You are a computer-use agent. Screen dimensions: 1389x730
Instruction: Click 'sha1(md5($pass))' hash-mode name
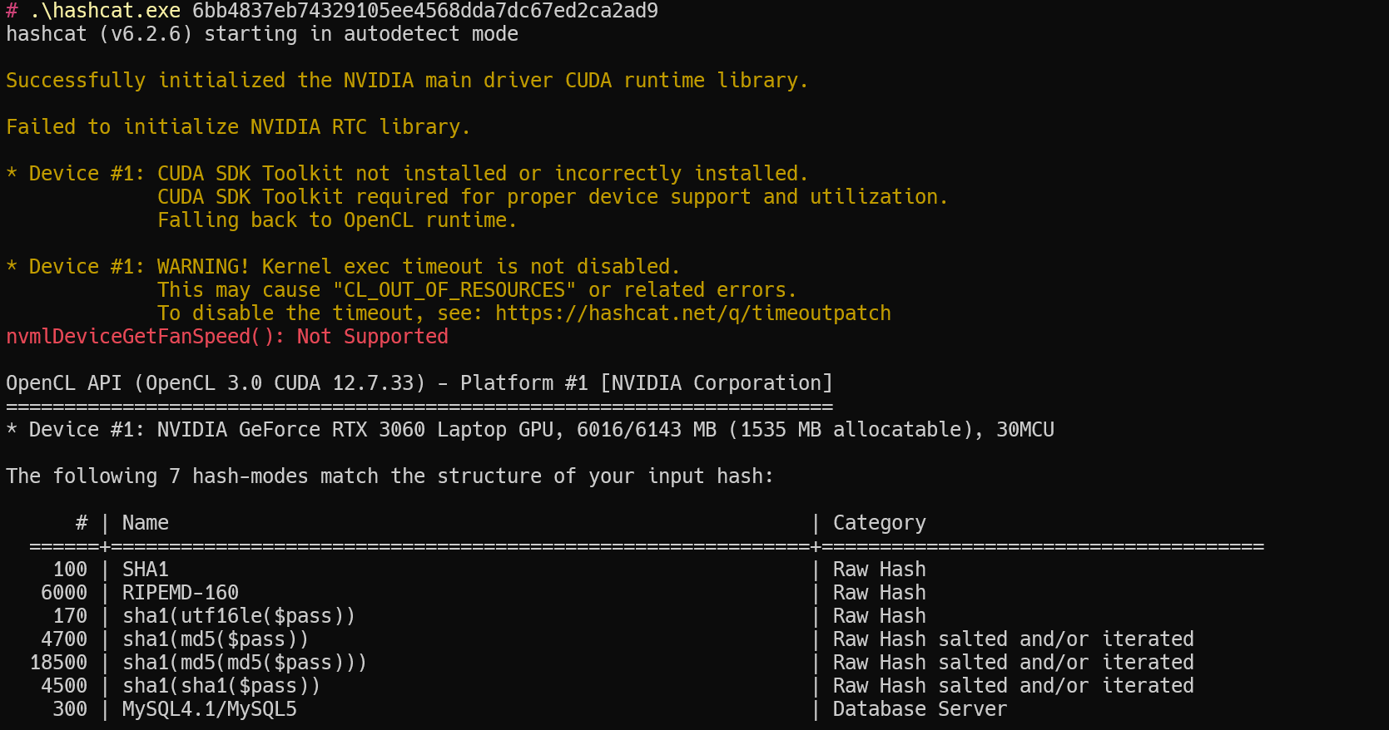[216, 639]
